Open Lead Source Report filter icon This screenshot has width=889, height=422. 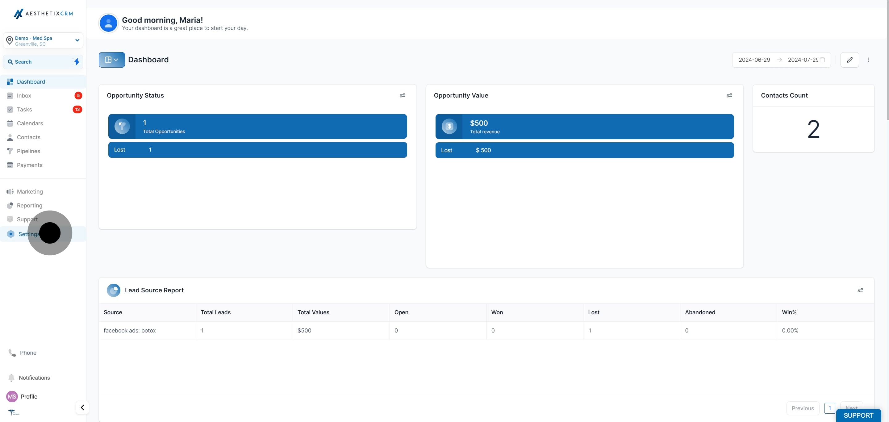tap(860, 290)
